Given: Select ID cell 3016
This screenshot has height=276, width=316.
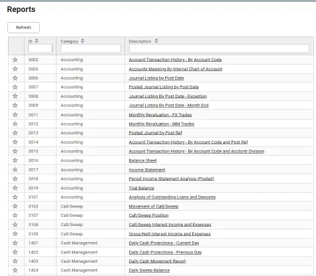Looking at the screenshot, I should (33, 160).
